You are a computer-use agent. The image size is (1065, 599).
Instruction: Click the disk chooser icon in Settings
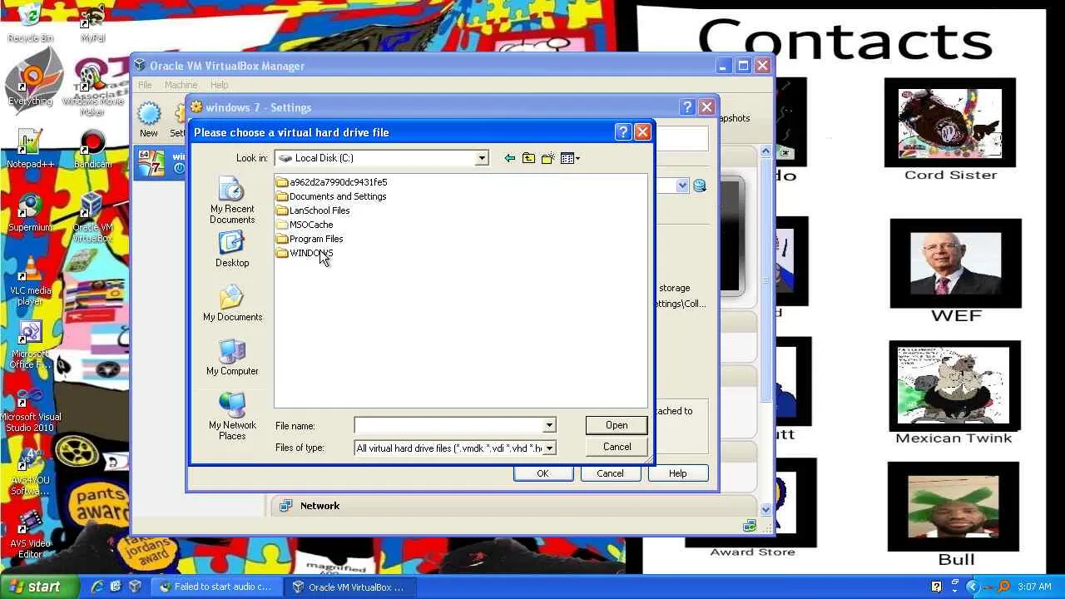(x=700, y=186)
